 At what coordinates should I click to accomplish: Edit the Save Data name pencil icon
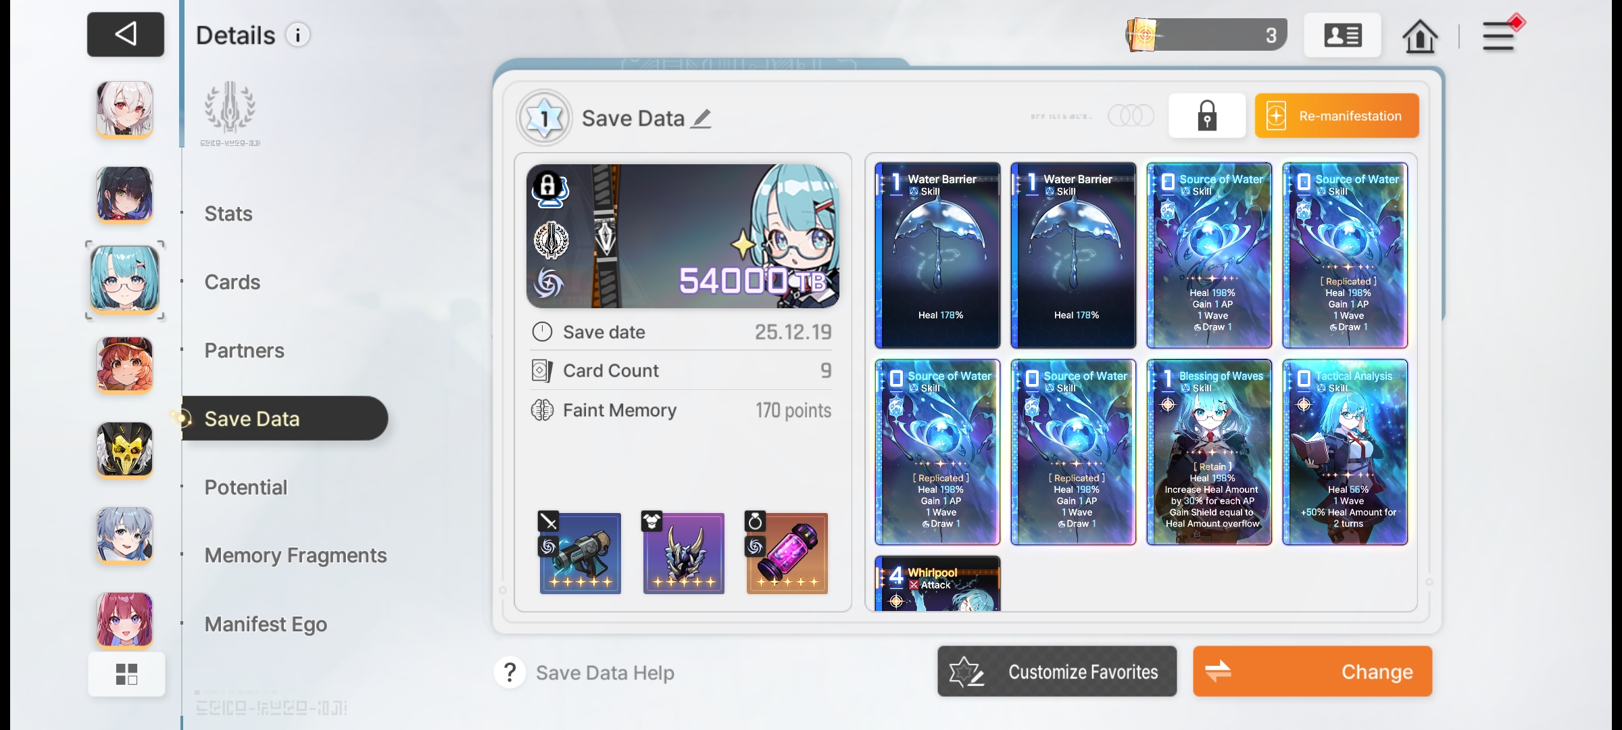point(702,118)
